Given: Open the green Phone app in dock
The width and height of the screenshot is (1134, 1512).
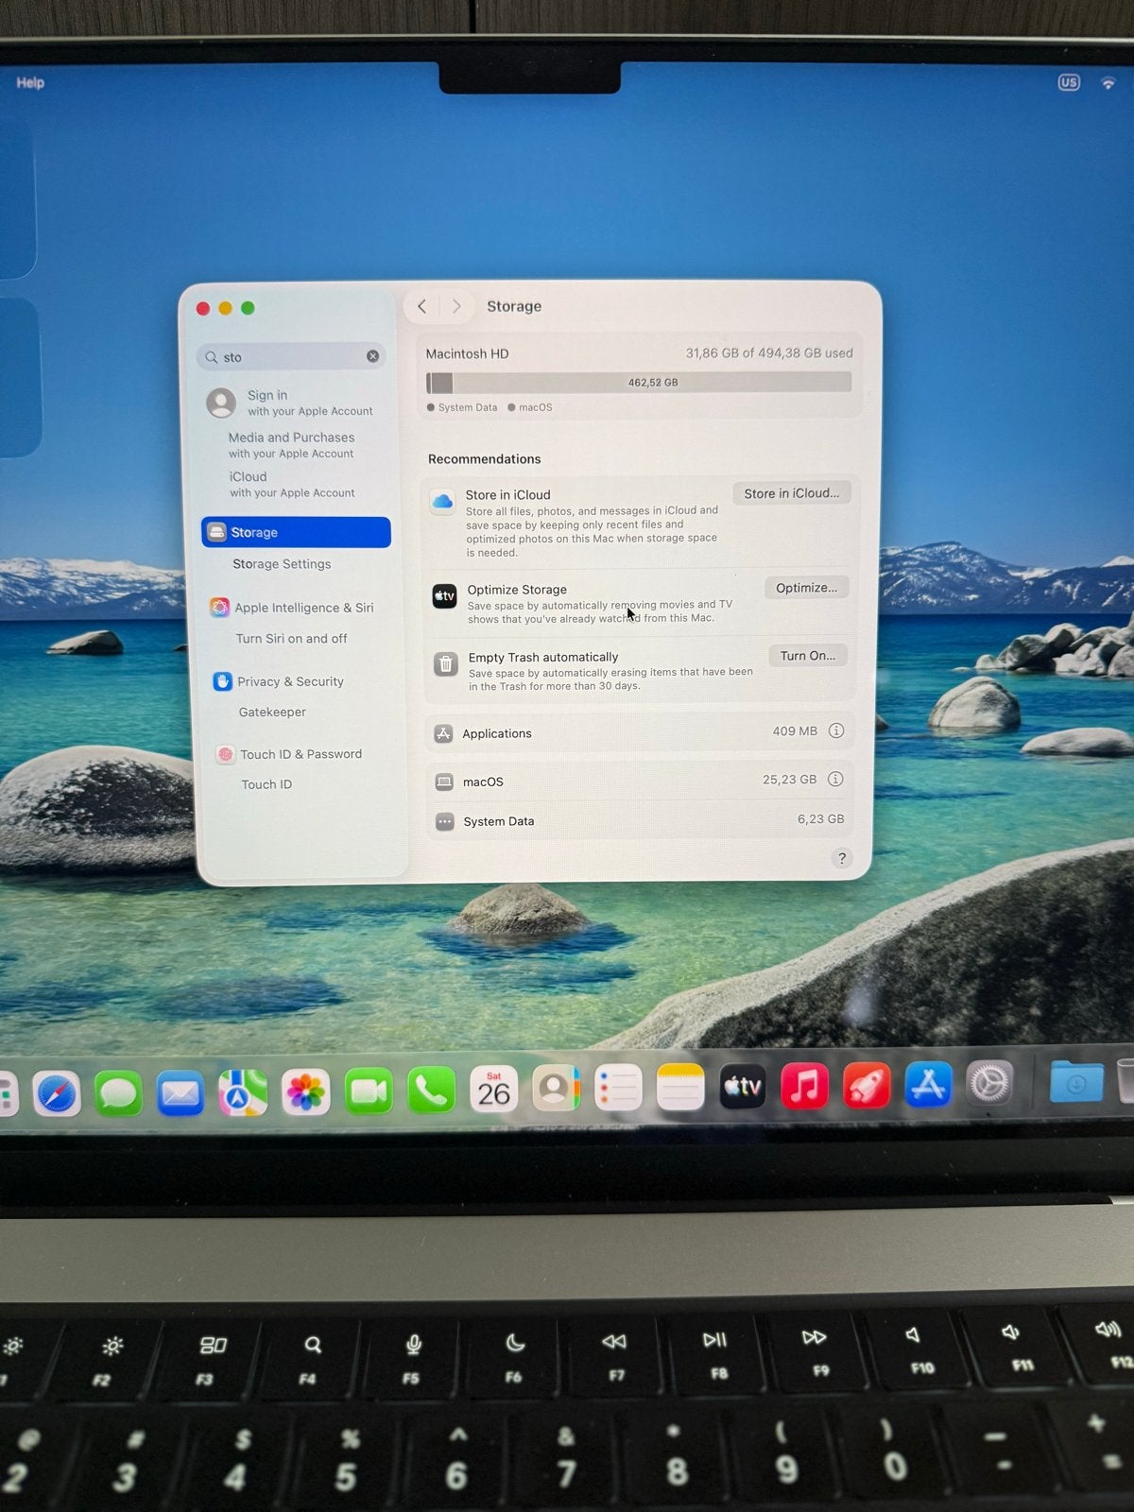Looking at the screenshot, I should coord(431,1091).
